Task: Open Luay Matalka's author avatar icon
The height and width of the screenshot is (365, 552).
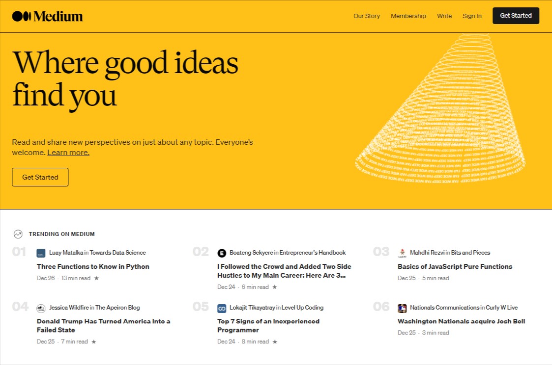Action: tap(41, 253)
